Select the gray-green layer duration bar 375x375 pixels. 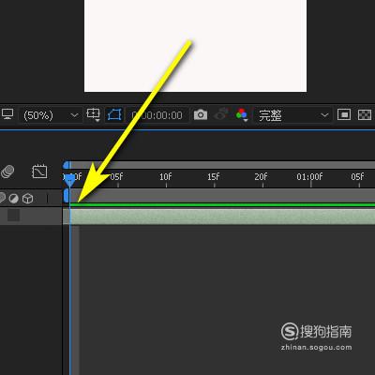point(218,217)
